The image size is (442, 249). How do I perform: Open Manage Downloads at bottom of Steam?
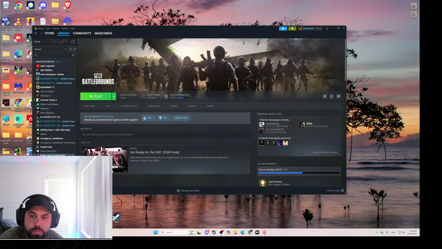(188, 191)
